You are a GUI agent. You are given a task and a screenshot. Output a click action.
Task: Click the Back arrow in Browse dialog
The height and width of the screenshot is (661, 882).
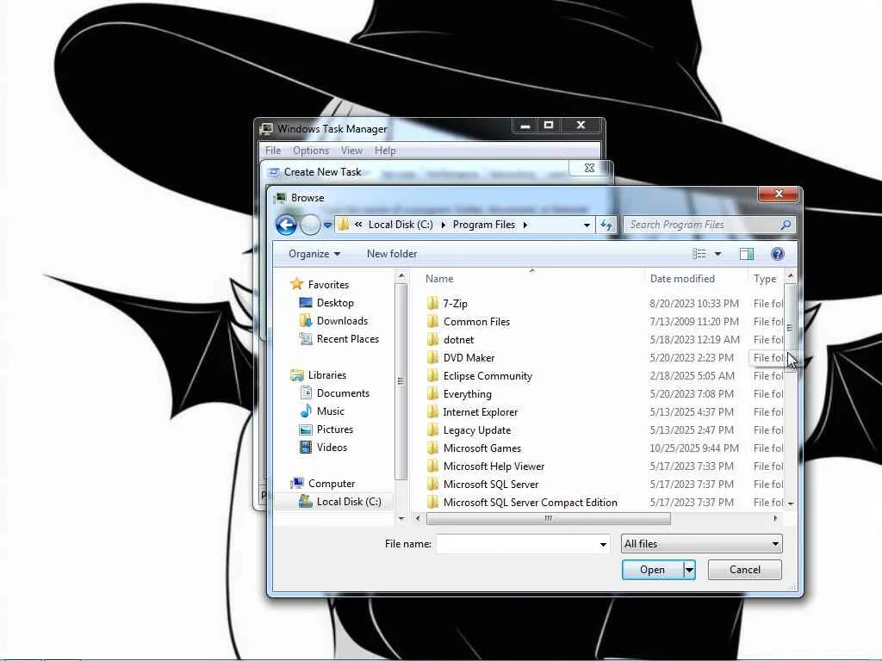(286, 225)
